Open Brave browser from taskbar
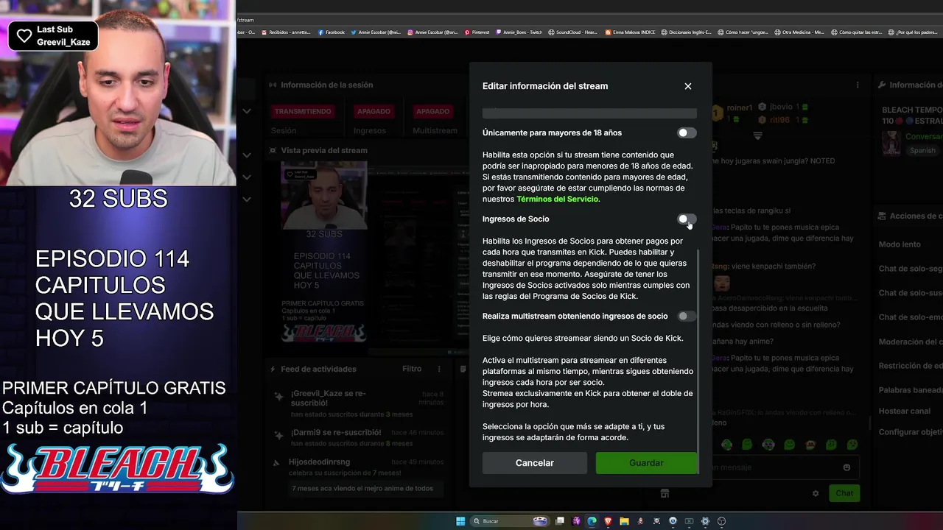943x530 pixels. click(x=608, y=521)
